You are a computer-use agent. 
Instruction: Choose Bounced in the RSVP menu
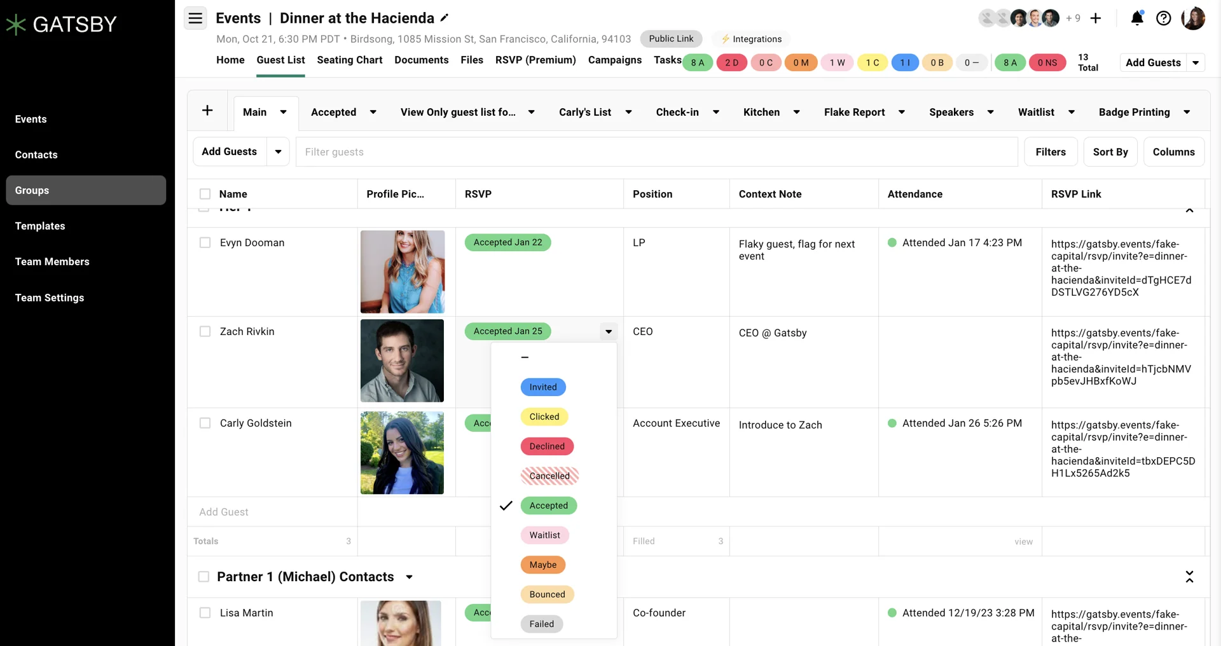548,594
